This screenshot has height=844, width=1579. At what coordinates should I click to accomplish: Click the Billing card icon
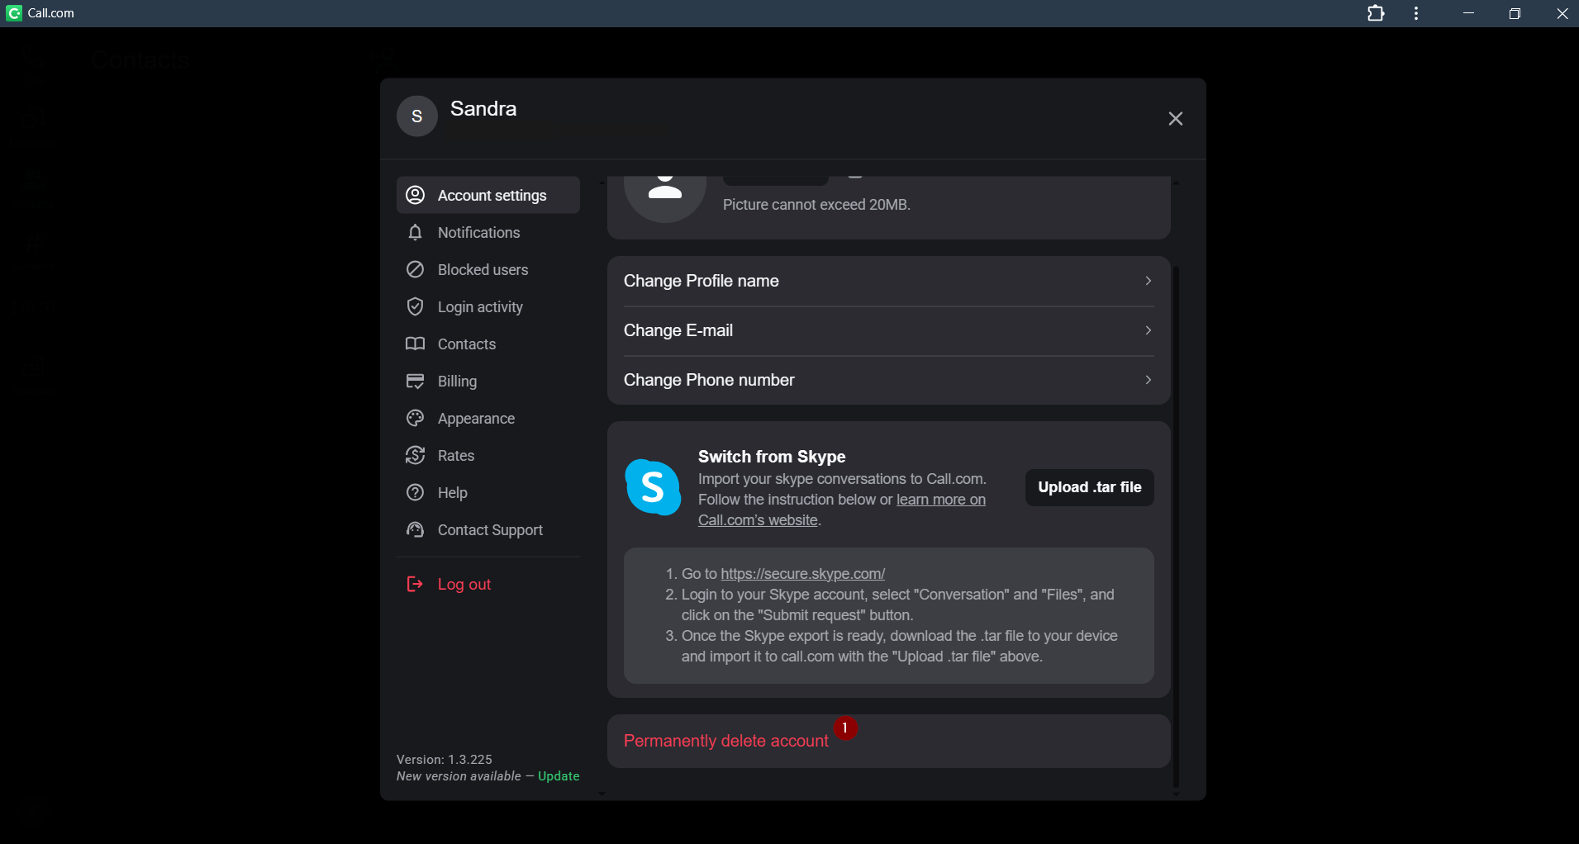(x=416, y=381)
